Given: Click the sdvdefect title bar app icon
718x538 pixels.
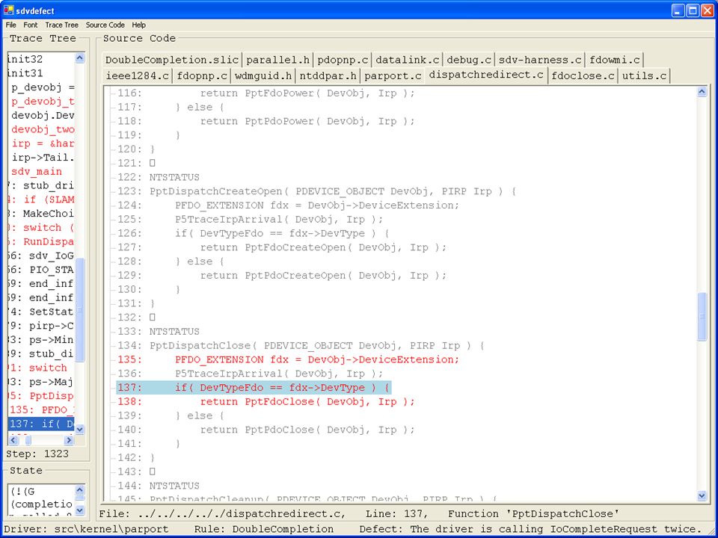Looking at the screenshot, I should coord(8,10).
